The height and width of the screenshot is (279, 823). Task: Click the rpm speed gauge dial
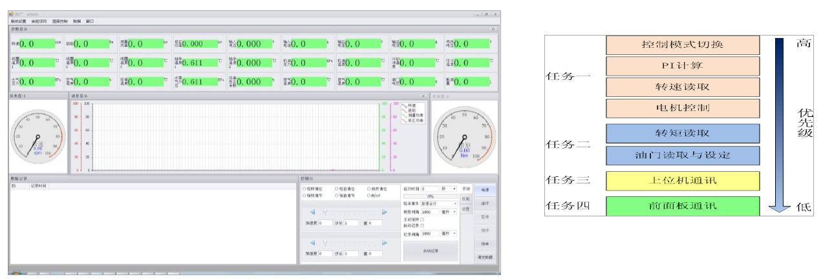tap(37, 136)
